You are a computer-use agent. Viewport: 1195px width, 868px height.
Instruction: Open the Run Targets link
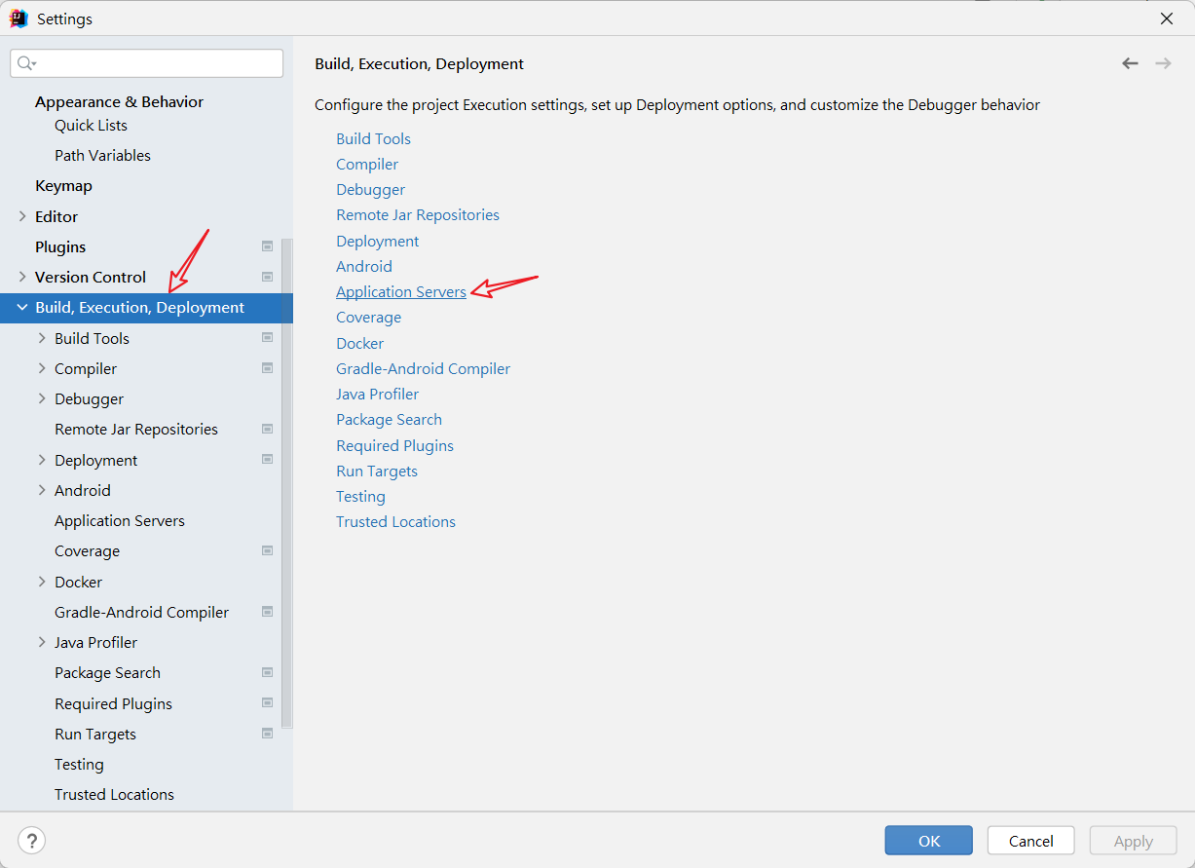(x=377, y=471)
